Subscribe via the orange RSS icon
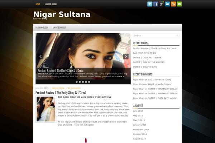 coord(173,4)
